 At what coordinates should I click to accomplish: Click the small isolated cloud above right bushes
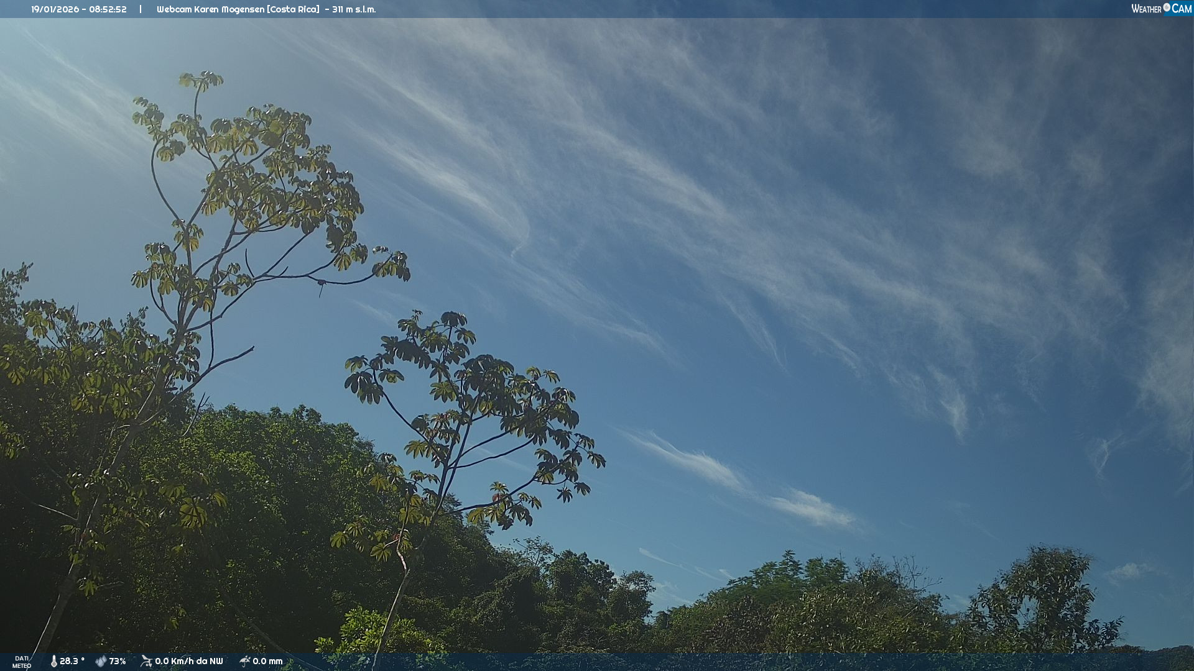[1129, 572]
